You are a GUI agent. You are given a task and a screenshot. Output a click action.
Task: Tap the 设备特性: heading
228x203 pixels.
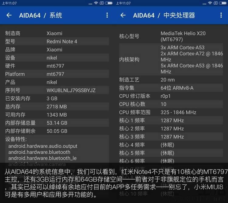(x=16, y=139)
